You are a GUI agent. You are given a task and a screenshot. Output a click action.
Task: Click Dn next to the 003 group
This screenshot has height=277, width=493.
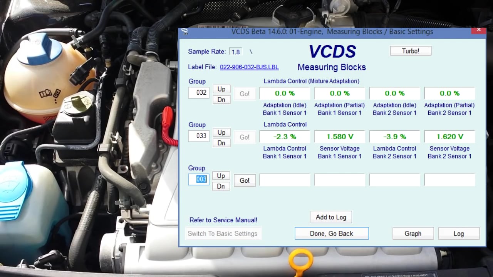pyautogui.click(x=221, y=186)
